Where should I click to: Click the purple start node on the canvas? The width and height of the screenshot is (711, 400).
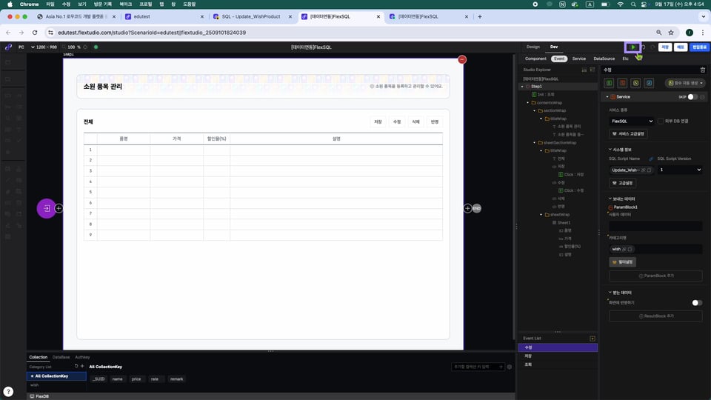(x=46, y=208)
